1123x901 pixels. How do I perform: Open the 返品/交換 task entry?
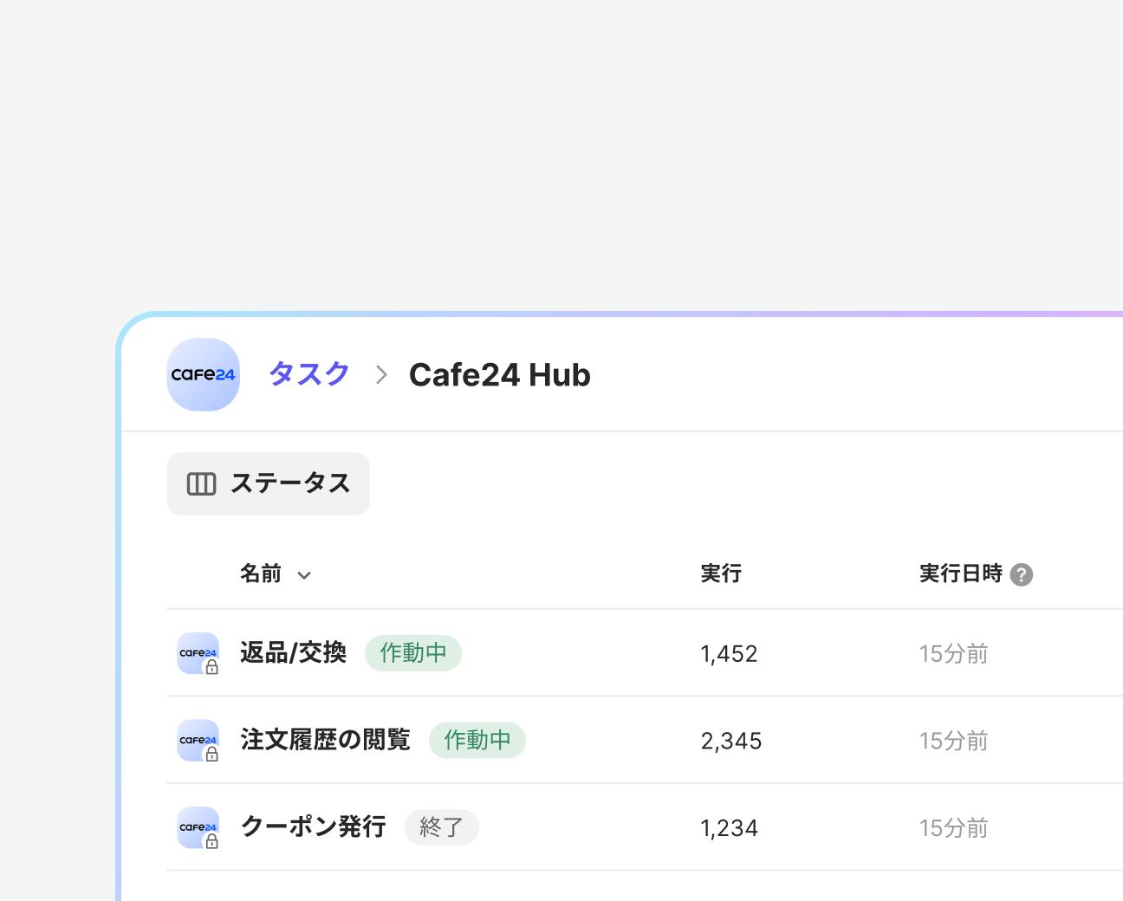pos(293,653)
